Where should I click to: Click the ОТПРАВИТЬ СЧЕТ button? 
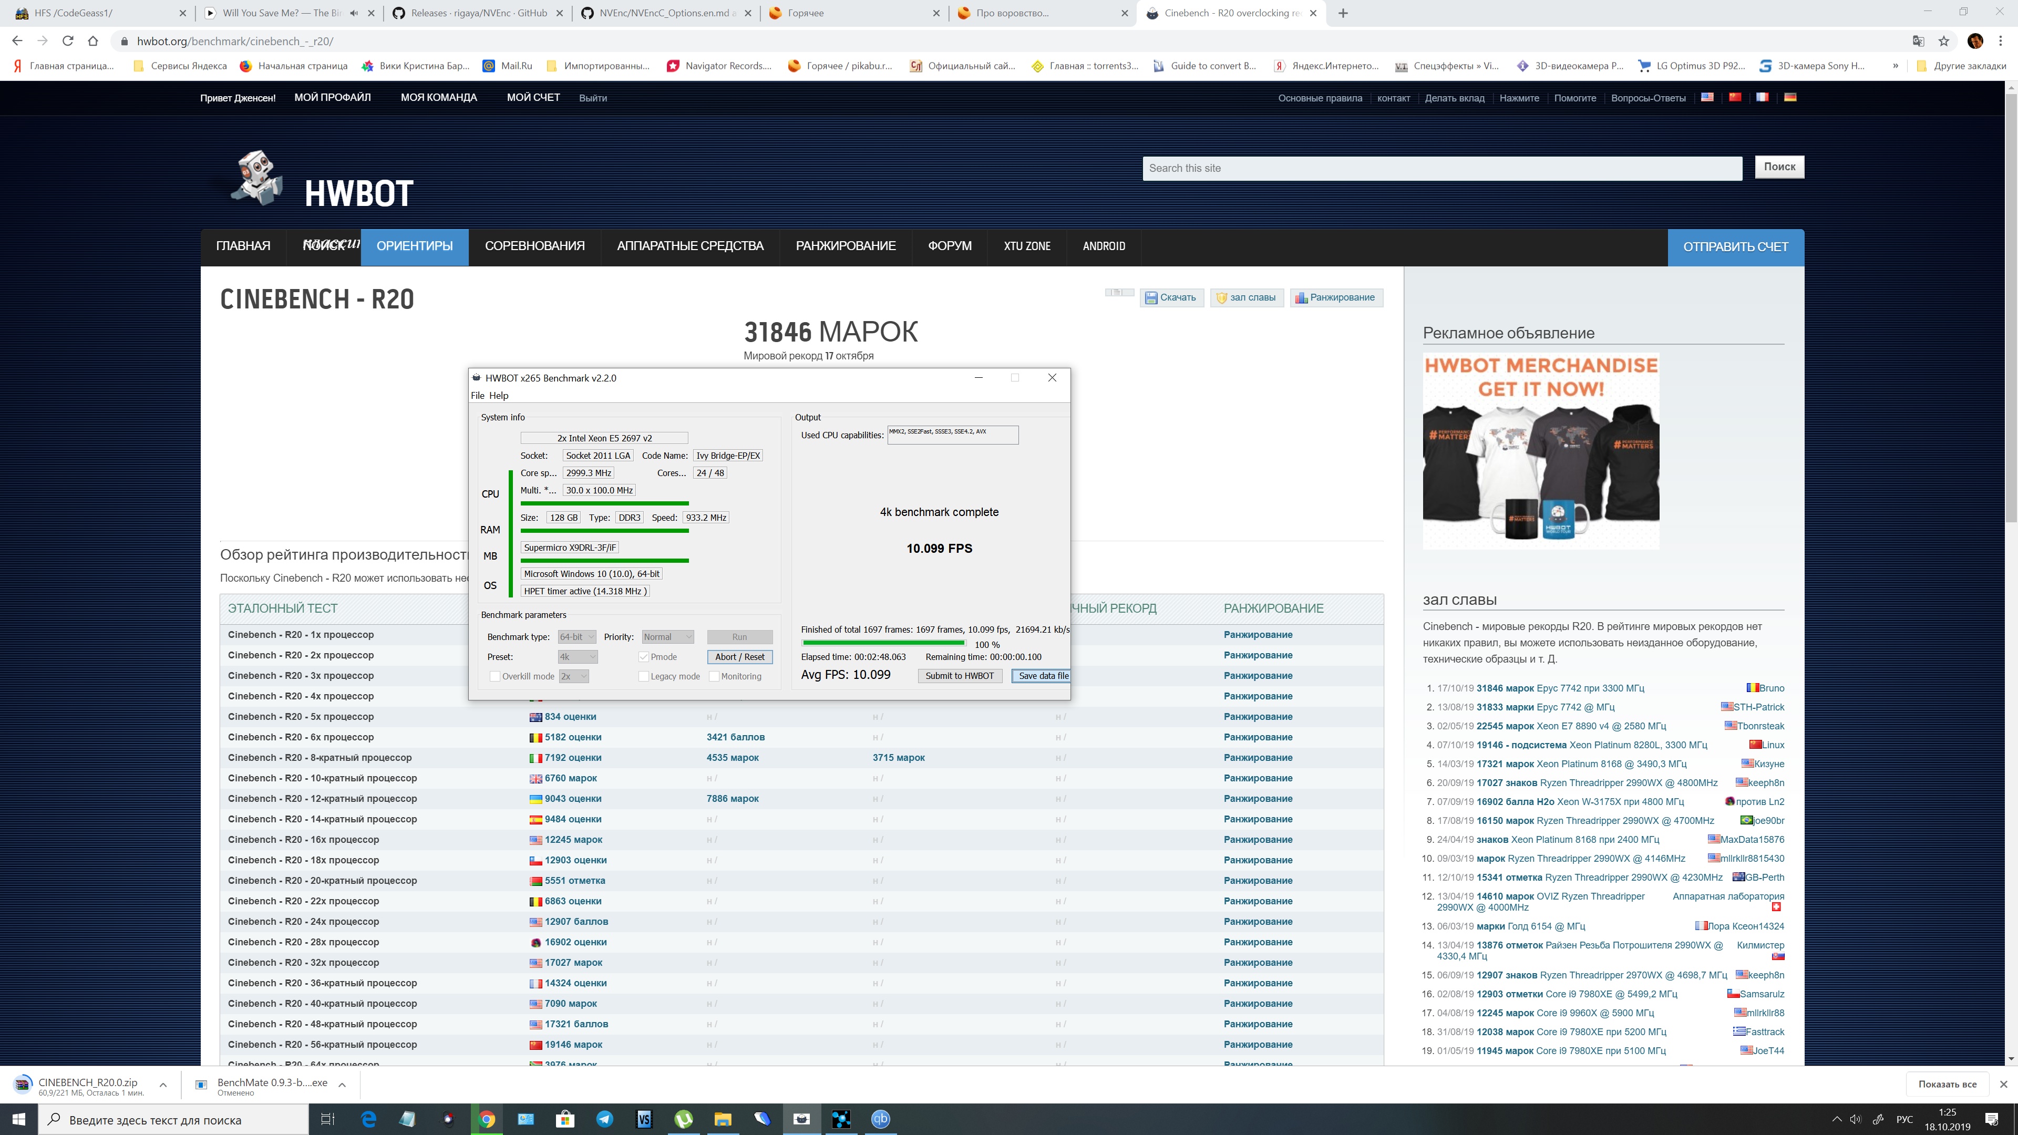tap(1735, 247)
